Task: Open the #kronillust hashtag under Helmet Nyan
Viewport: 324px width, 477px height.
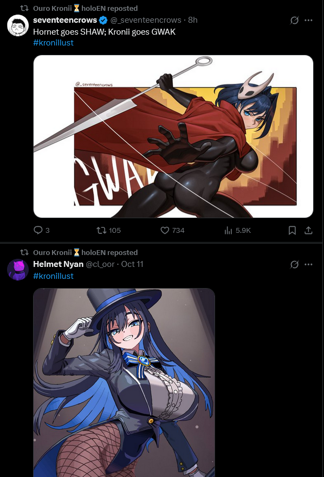Action: pos(53,276)
